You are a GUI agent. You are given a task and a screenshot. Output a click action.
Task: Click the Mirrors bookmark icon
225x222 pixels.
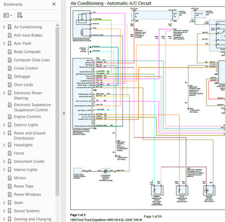click(10, 178)
